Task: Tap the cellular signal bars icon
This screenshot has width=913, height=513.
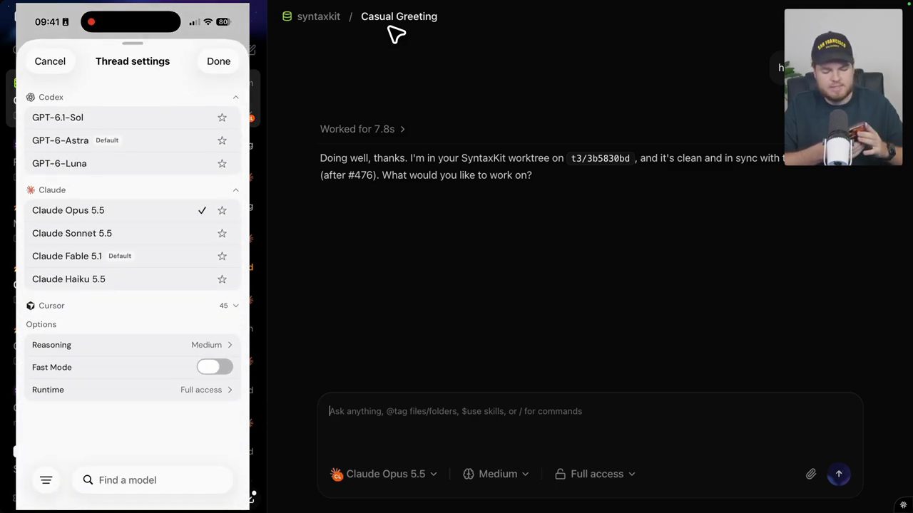Action: (193, 22)
